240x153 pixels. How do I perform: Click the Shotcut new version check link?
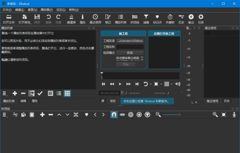pos(147,101)
